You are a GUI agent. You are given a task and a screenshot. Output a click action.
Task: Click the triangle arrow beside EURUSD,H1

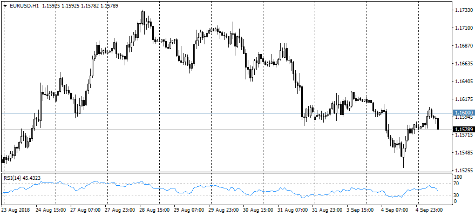coord(5,5)
